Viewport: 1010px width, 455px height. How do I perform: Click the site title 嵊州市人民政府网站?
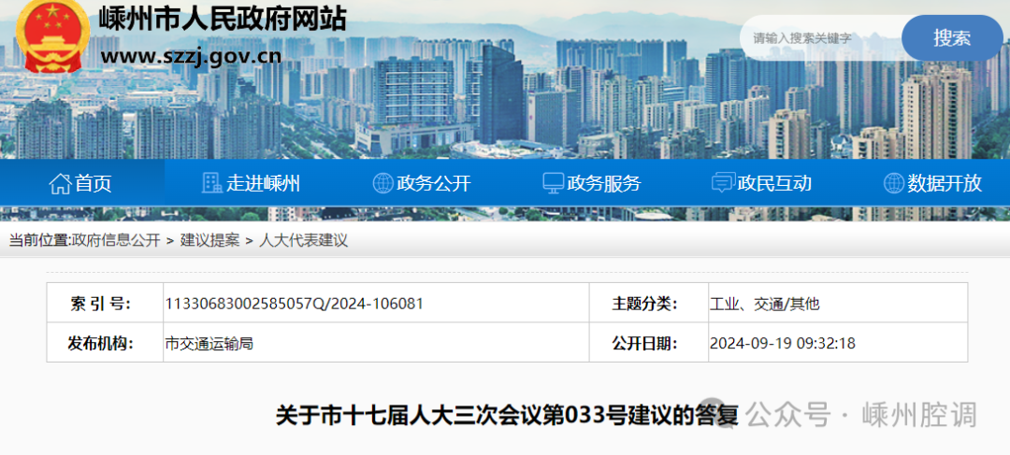[222, 18]
